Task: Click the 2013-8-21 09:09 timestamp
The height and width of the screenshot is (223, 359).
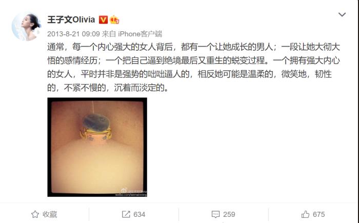Action: point(73,34)
